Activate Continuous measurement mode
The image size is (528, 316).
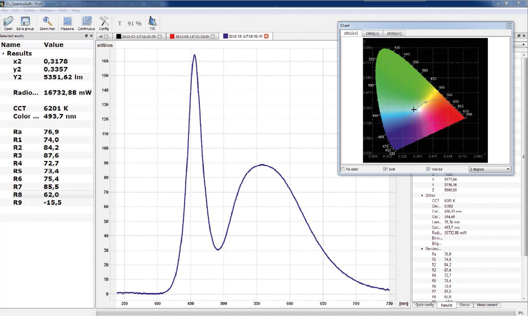pos(86,22)
